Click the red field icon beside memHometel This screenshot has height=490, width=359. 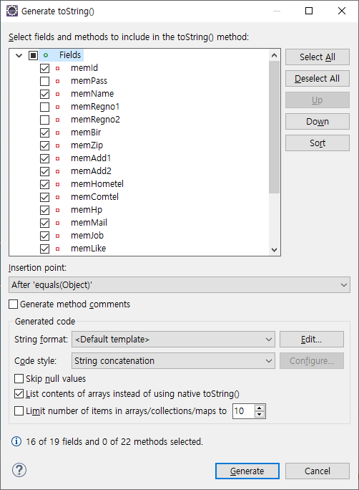[x=57, y=184]
